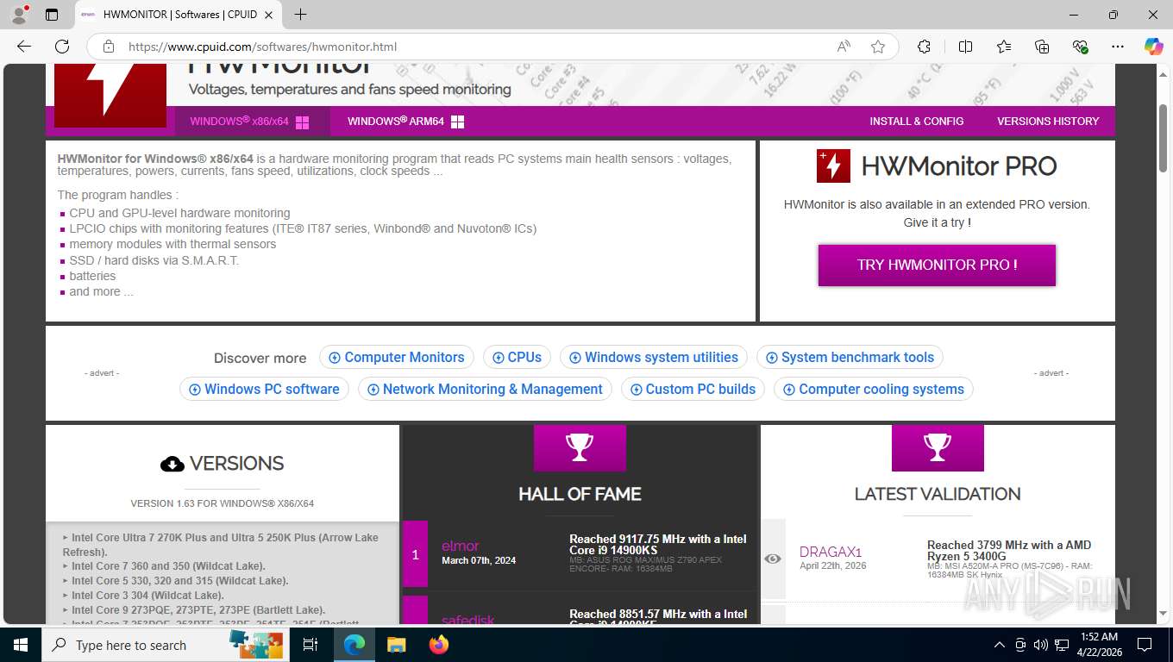Open Collections icon
This screenshot has width=1173, height=662.
pos(1042,47)
